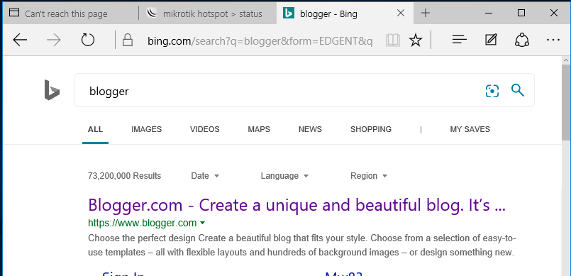
Task: Close the Edge browser window
Action: [553, 13]
